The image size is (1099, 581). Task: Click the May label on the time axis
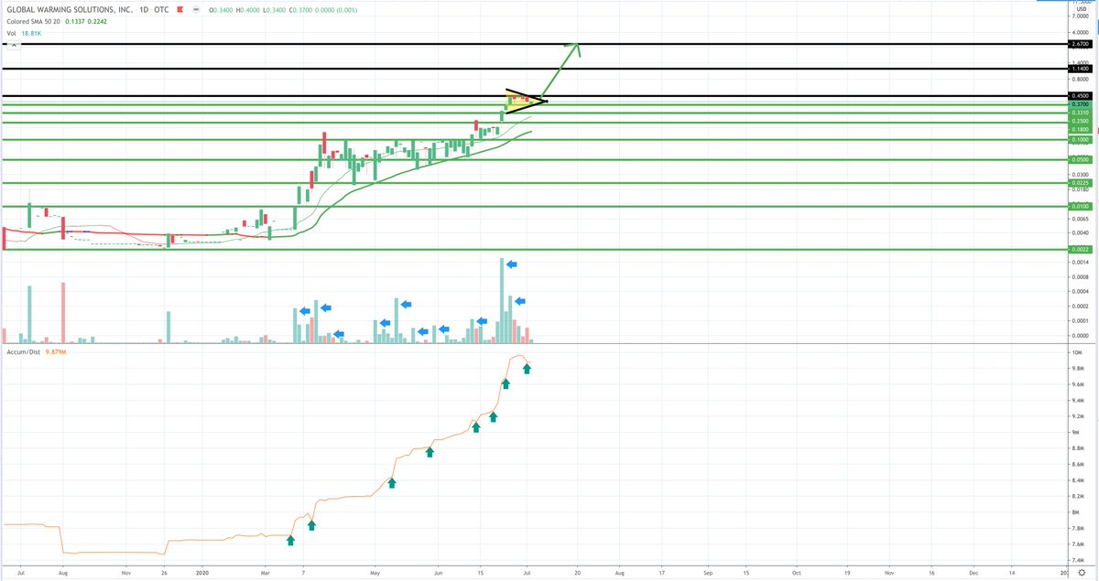tap(375, 572)
